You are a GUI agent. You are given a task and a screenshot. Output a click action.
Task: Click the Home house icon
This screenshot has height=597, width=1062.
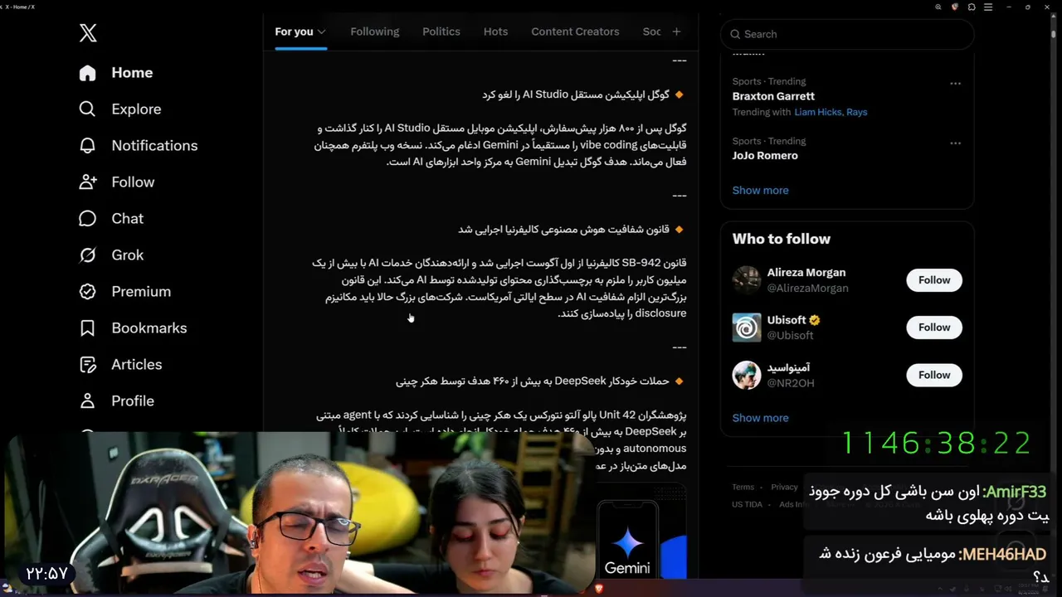(x=87, y=73)
